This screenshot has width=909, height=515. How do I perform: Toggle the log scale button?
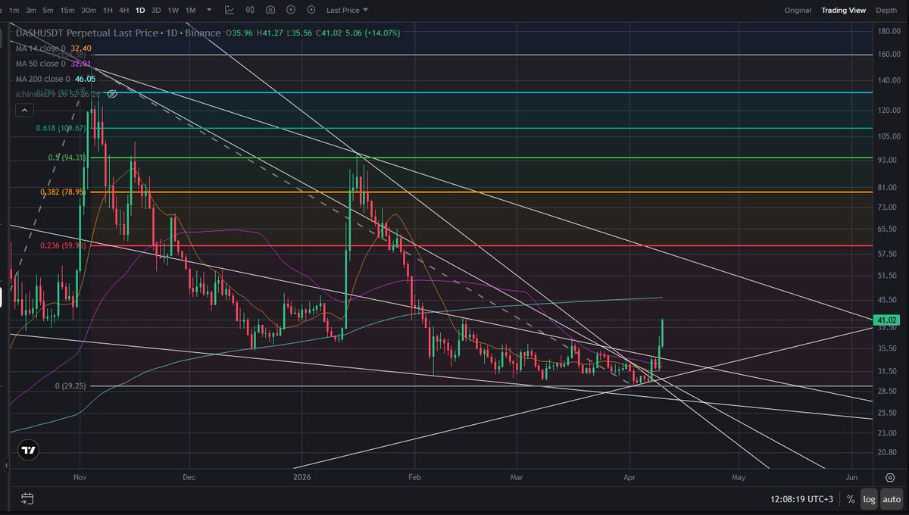click(x=870, y=500)
